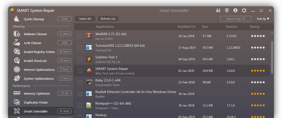Screen dimensions: 282x118
Task: Click the WinRAR application icon
Action: coord(89,36)
